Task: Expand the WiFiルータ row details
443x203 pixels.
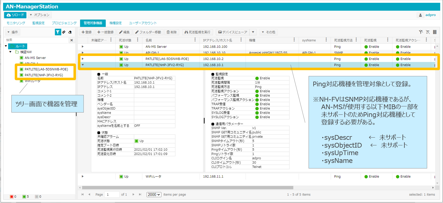Action: 83,177
